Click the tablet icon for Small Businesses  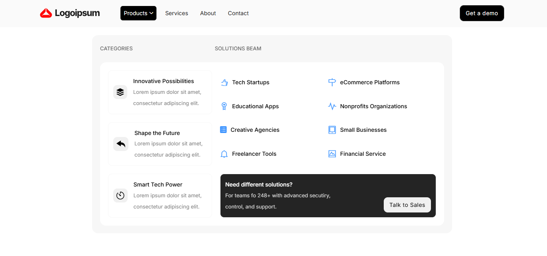click(332, 130)
